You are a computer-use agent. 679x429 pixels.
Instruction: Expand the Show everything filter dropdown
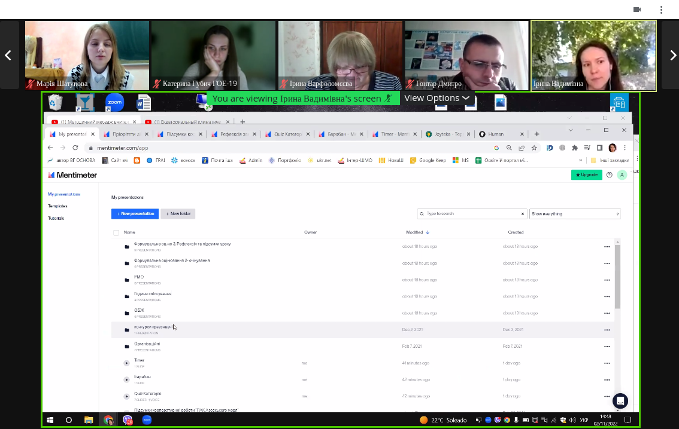click(575, 214)
